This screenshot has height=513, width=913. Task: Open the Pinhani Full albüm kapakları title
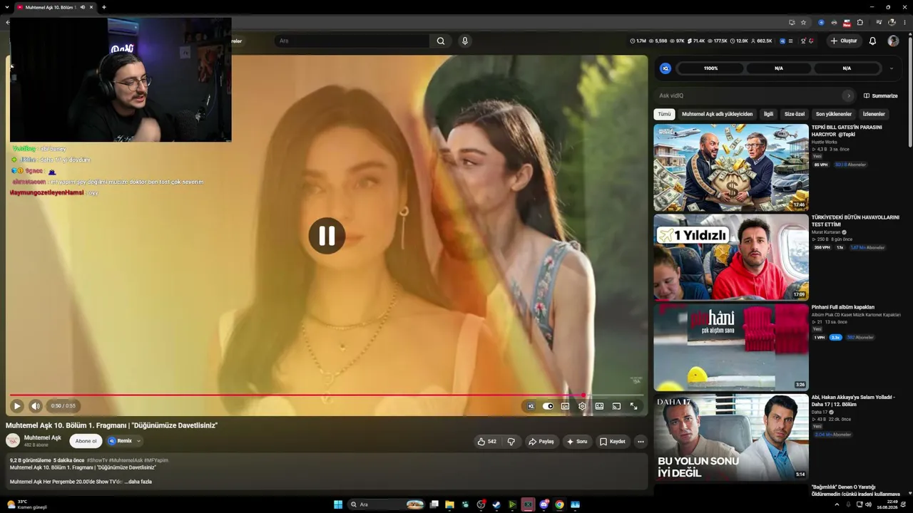pos(843,307)
